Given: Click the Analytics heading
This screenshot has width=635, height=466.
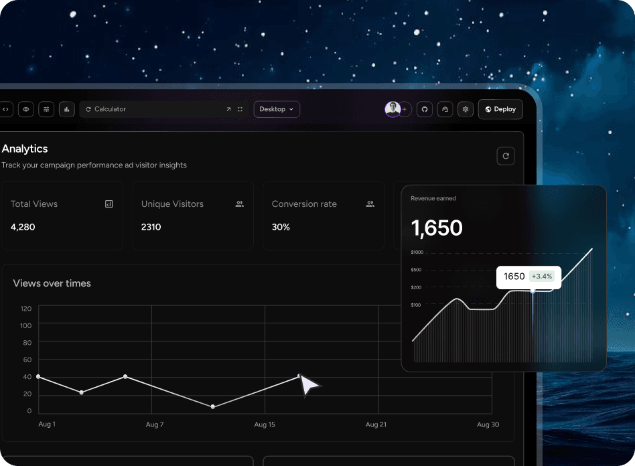Looking at the screenshot, I should [25, 149].
